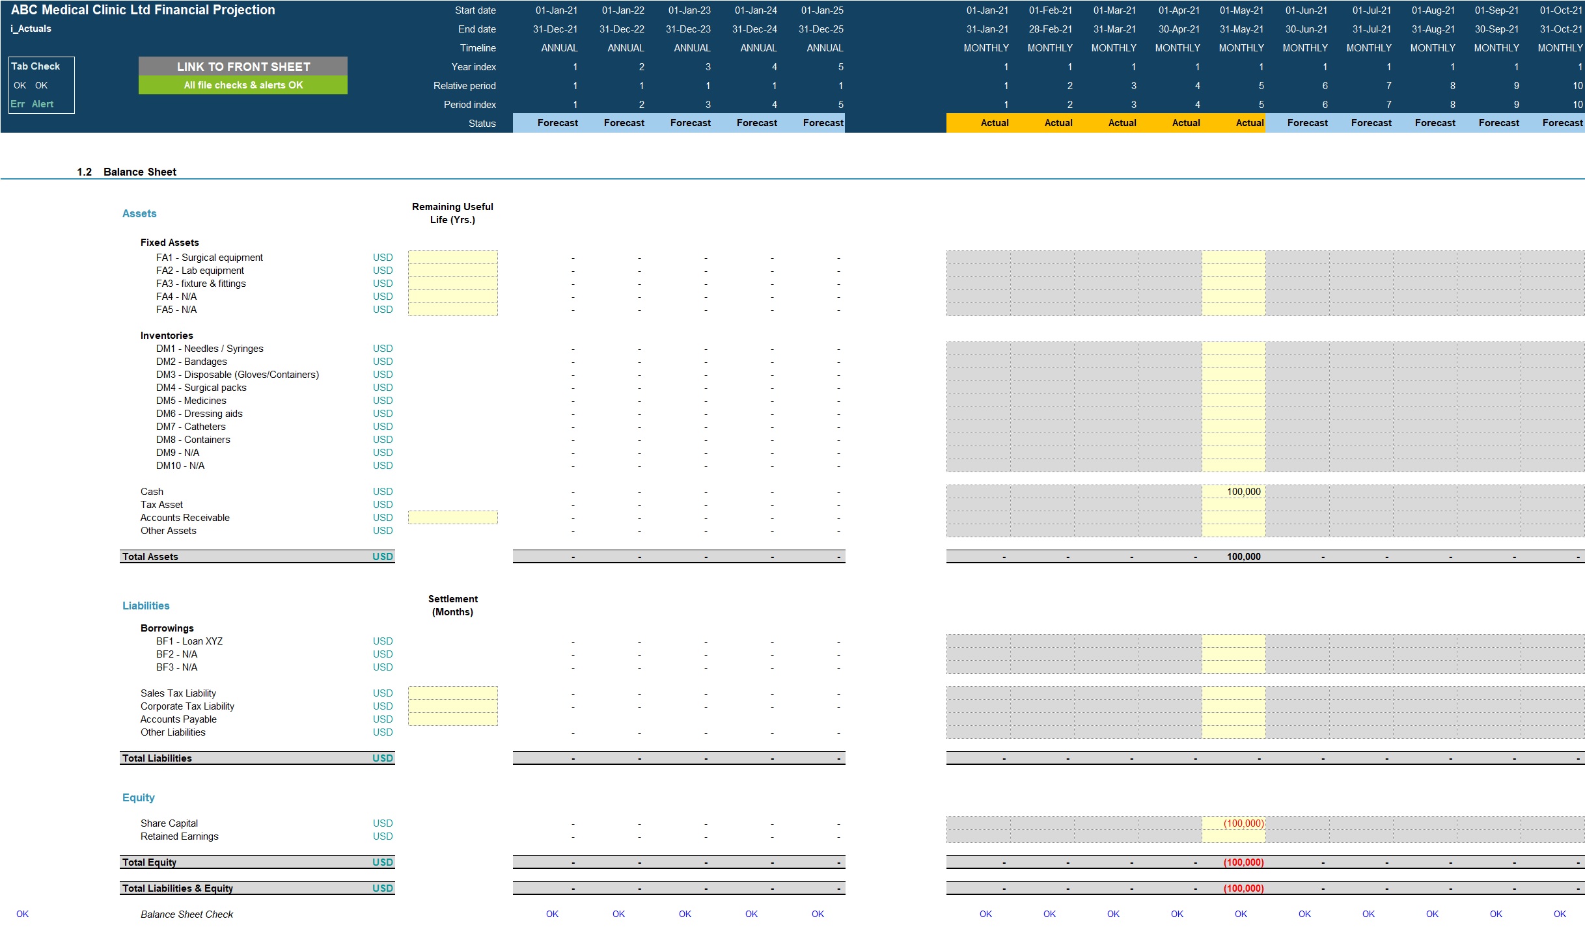Screen dimensions: 1585x934
Task: Click the OK indicator left of Balance Sheet Check row
Action: tap(22, 914)
